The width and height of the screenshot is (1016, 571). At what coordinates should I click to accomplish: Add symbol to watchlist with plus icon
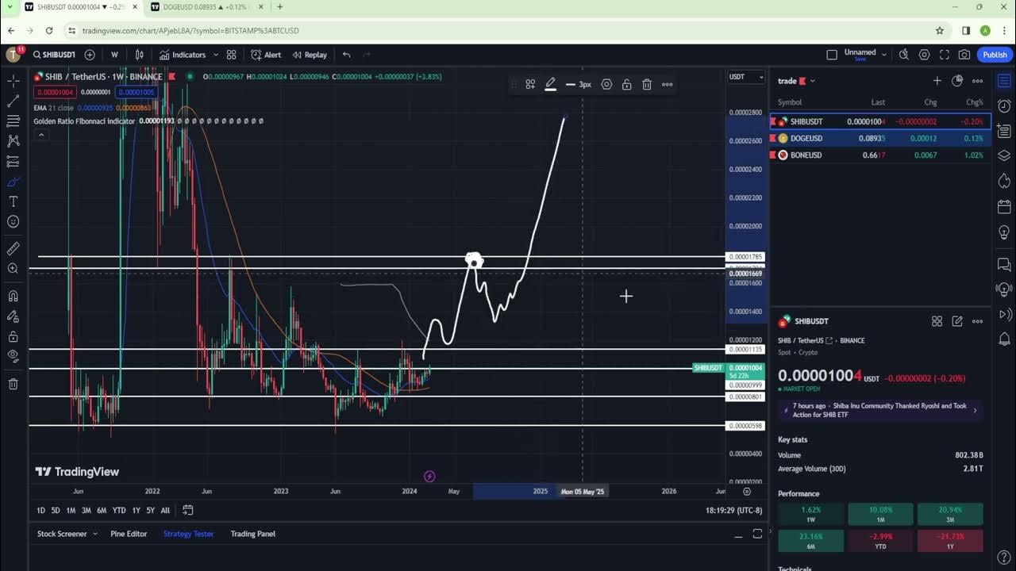coord(937,81)
